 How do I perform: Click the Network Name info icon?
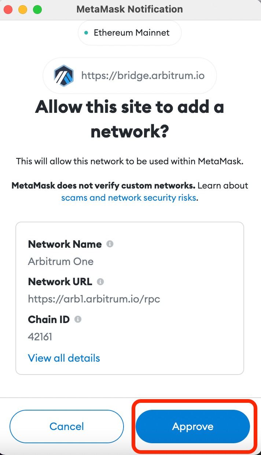(x=110, y=244)
